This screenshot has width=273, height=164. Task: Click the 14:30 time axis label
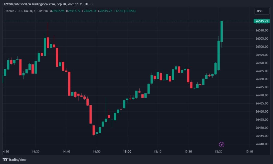point(36,152)
